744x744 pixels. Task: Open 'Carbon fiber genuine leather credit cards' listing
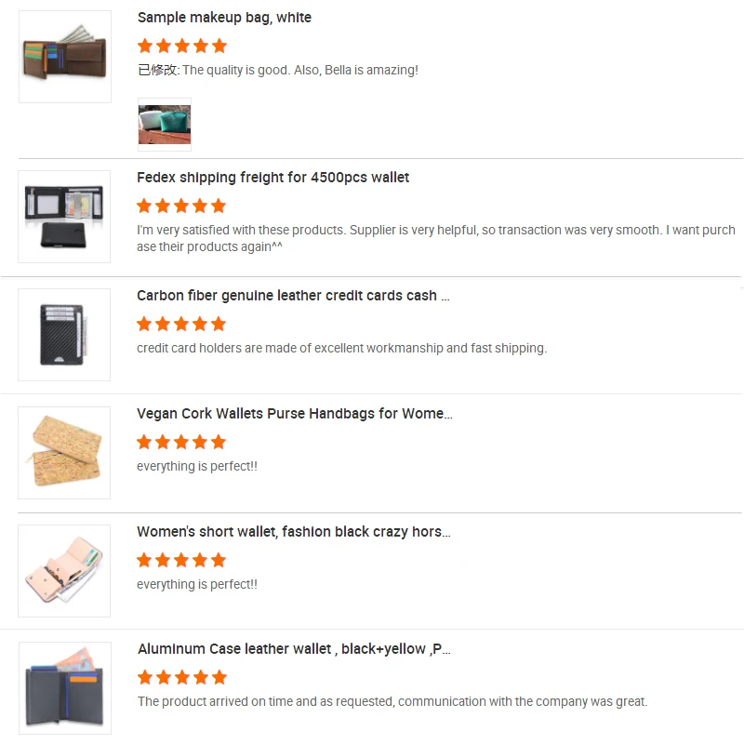coord(293,296)
